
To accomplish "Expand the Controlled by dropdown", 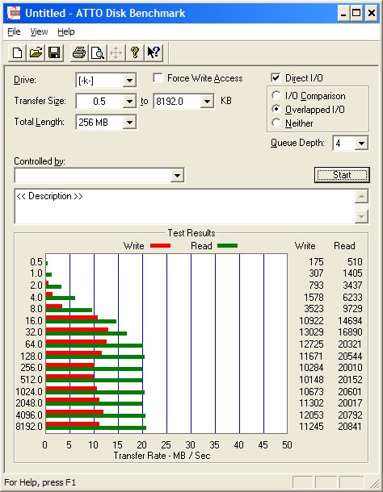I will point(177,175).
